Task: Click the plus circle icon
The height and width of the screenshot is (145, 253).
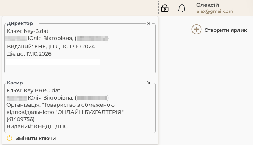Action: [196, 30]
